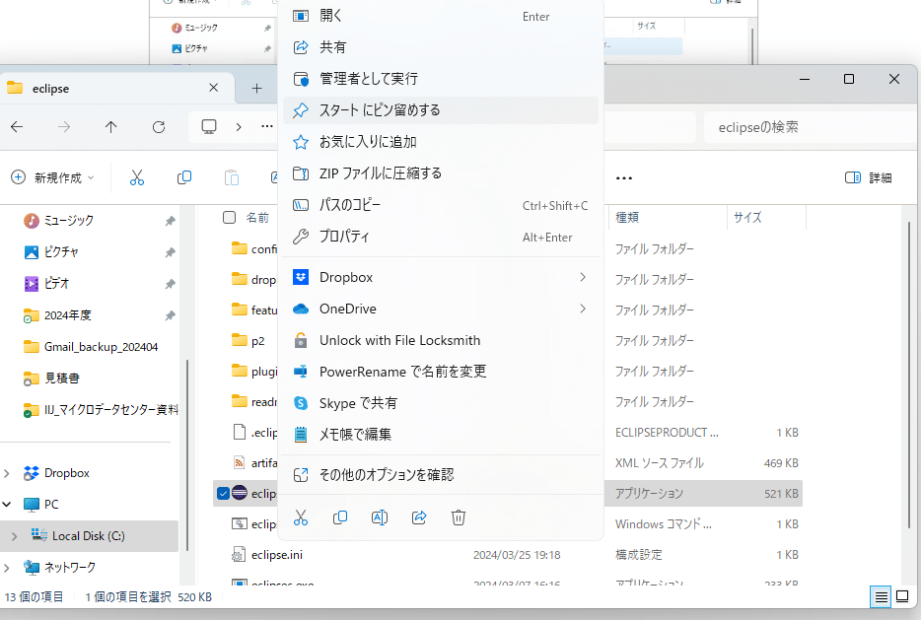This screenshot has width=921, height=620.
Task: Choose その他のオプションを確認
Action: [x=441, y=475]
